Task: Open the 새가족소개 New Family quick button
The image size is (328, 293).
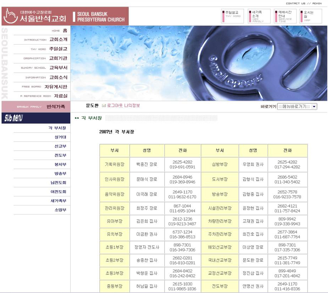Action: (x=259, y=16)
